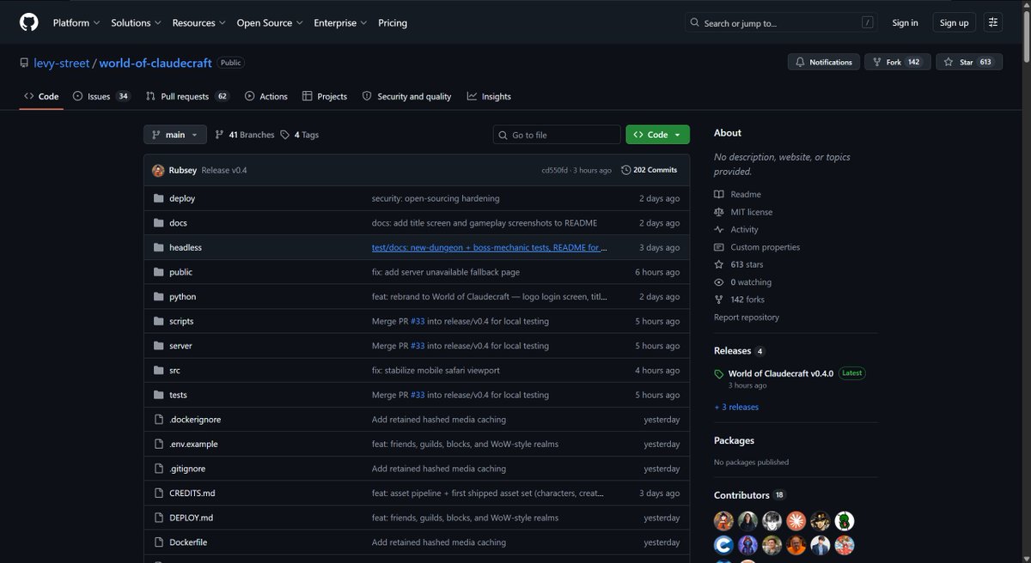Expand the Solutions menu
The height and width of the screenshot is (563, 1031).
136,23
